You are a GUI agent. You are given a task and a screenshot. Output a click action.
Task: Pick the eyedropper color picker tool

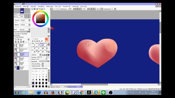point(42,41)
